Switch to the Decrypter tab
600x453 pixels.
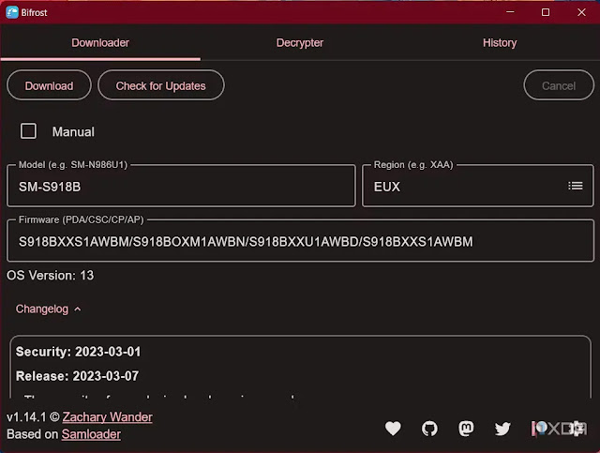pyautogui.click(x=300, y=43)
